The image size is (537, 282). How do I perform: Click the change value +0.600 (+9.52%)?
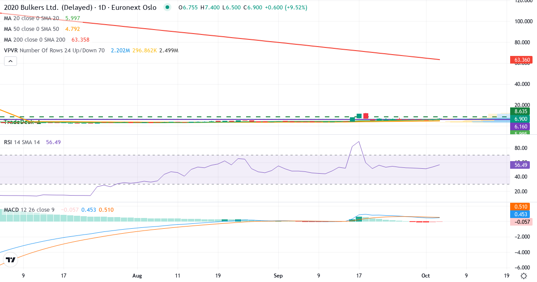(x=285, y=8)
